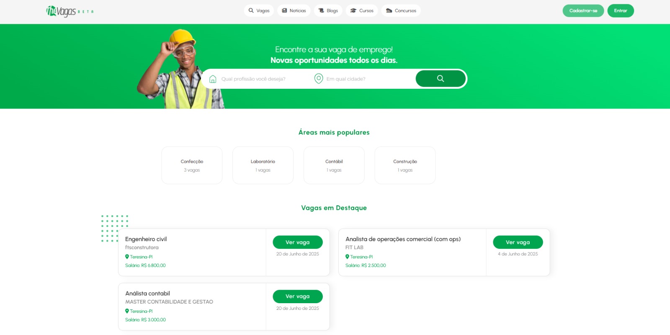Click the date under Engenheiro civil's Ver vaga
This screenshot has width=670, height=335.
pyautogui.click(x=298, y=254)
